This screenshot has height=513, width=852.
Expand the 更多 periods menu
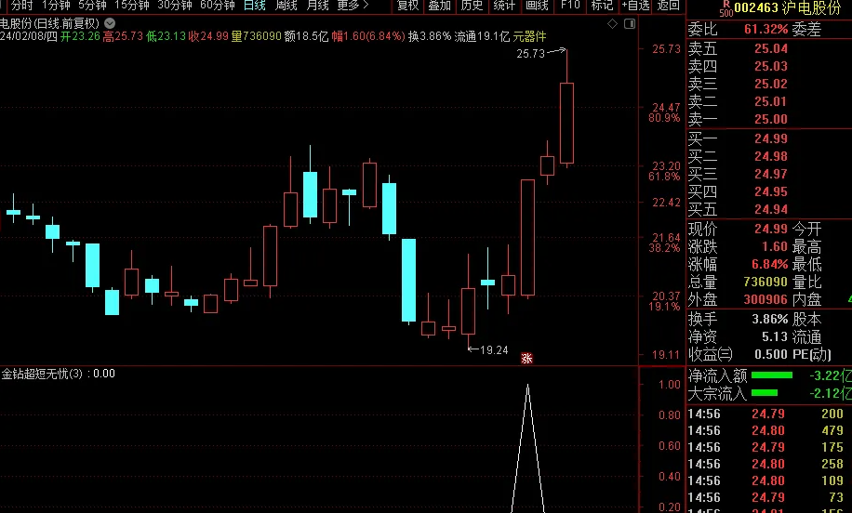(x=353, y=6)
